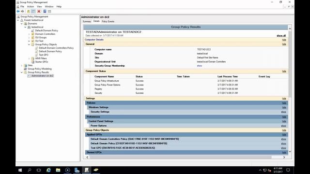The height and width of the screenshot is (174, 310).
Task: Open the Help menu
Action: click(x=59, y=6)
